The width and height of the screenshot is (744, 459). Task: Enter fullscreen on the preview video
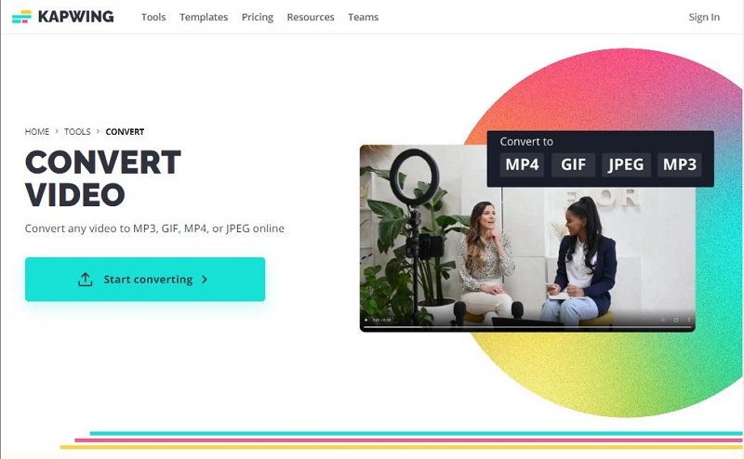point(676,320)
